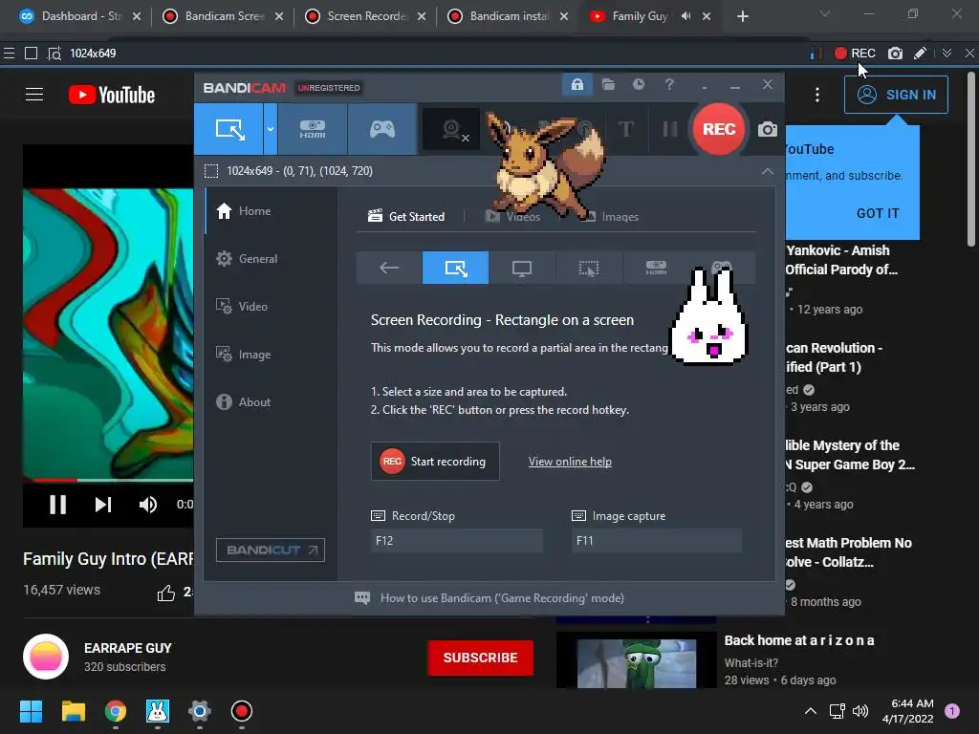
Task: Show hidden system tray icons
Action: point(811,711)
